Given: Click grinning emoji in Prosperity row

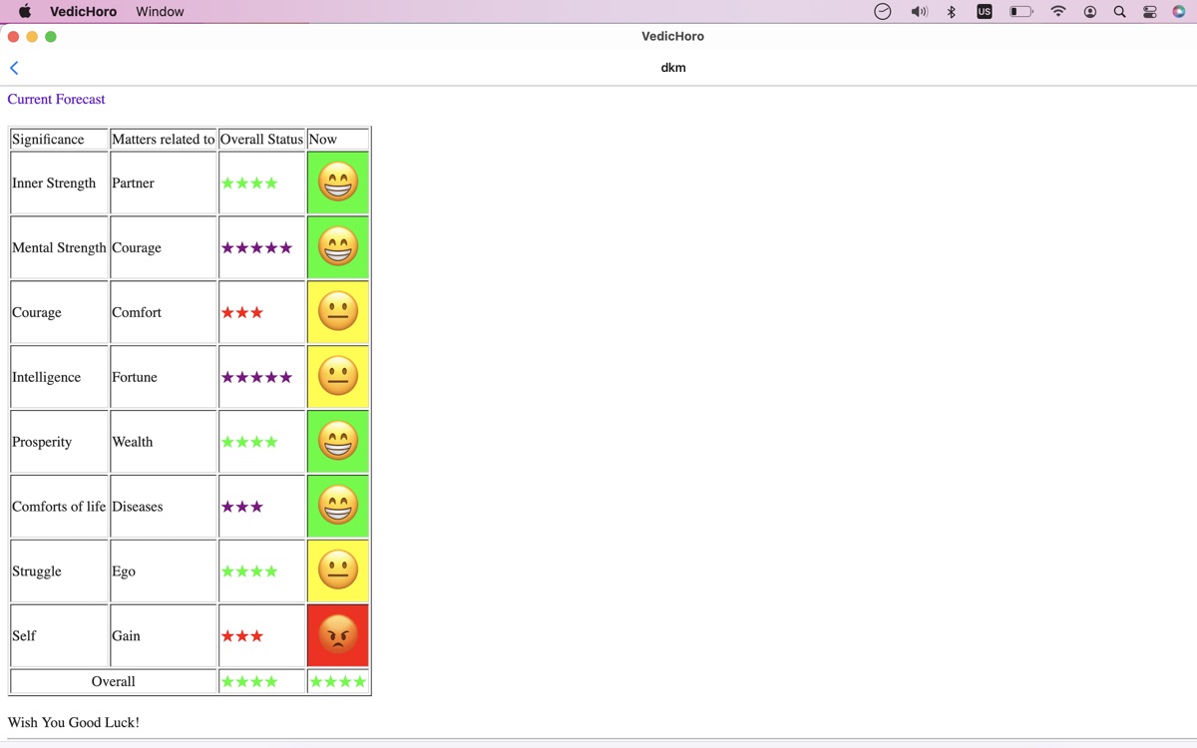Looking at the screenshot, I should click(338, 442).
